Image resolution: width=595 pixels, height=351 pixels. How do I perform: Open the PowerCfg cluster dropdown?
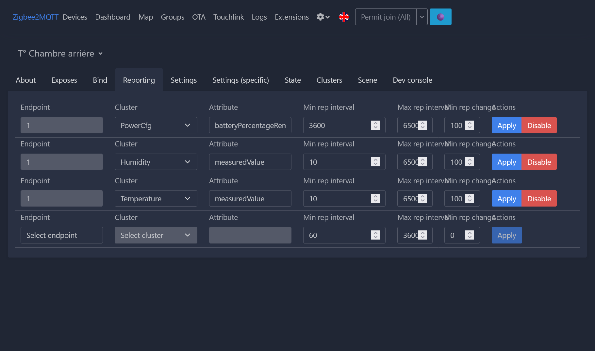coord(156,125)
